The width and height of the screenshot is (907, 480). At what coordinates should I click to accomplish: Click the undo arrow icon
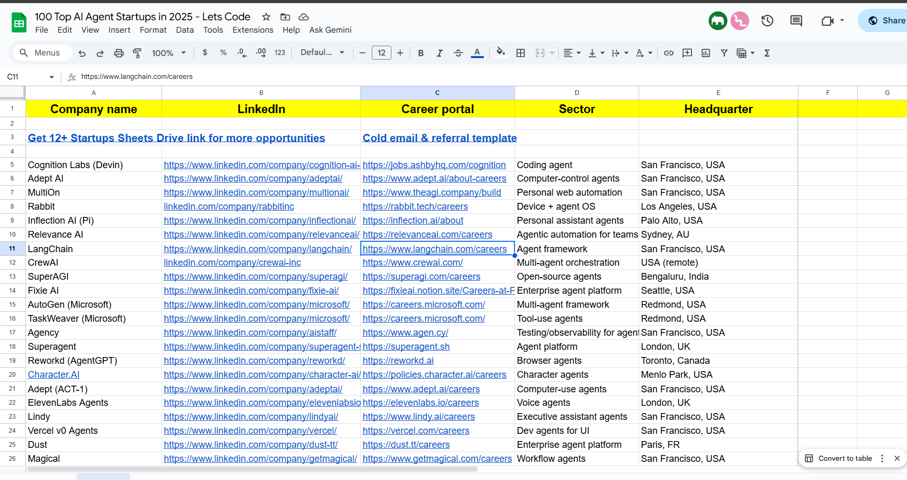pyautogui.click(x=82, y=53)
